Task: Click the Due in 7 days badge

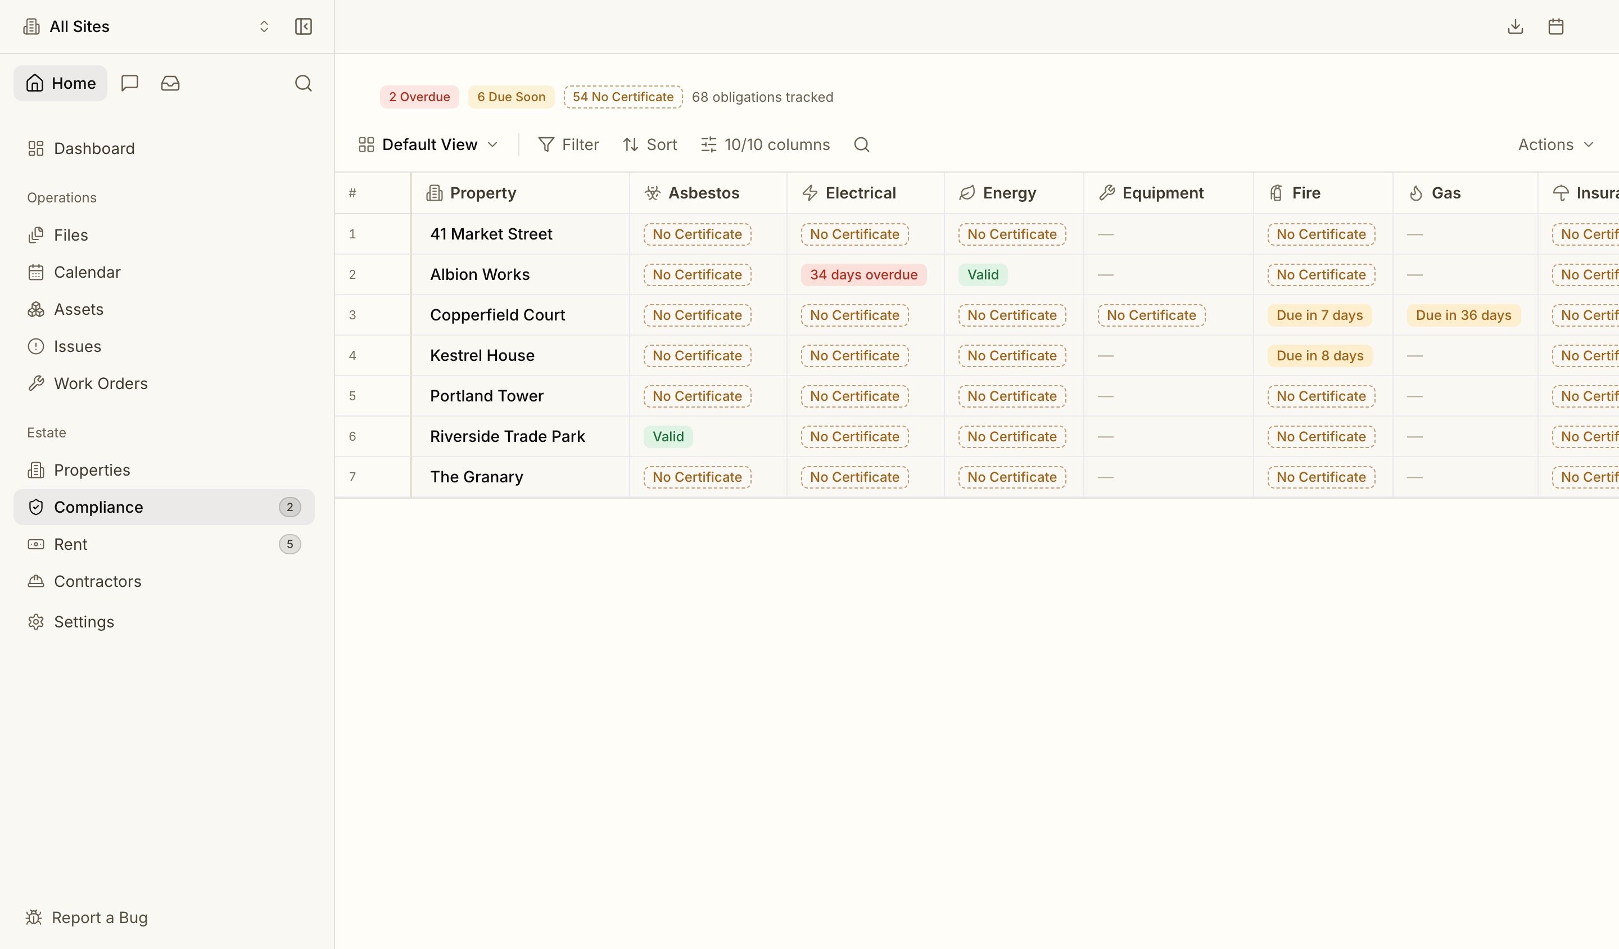Action: [x=1319, y=315]
